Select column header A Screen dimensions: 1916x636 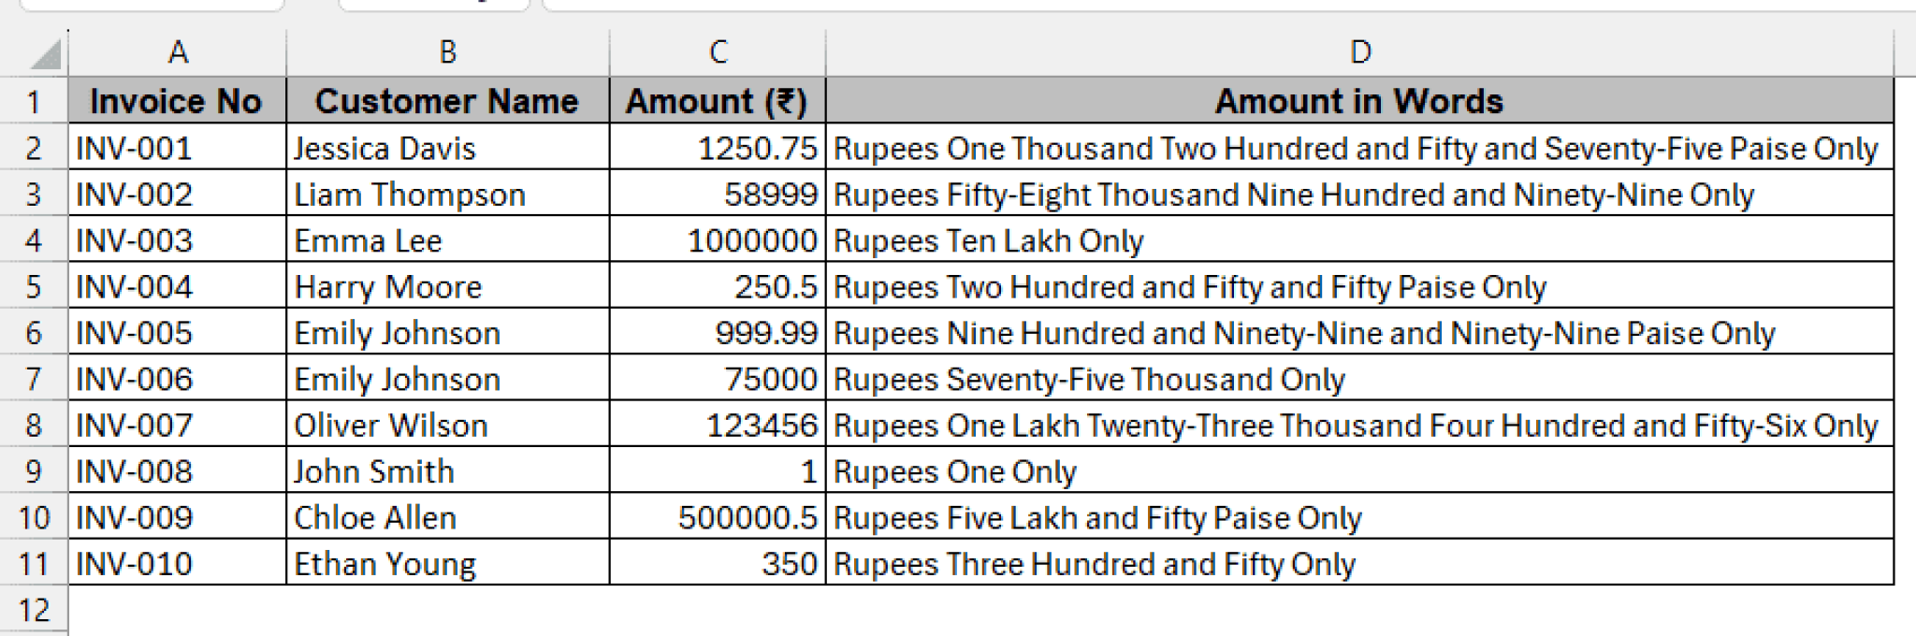coord(178,53)
